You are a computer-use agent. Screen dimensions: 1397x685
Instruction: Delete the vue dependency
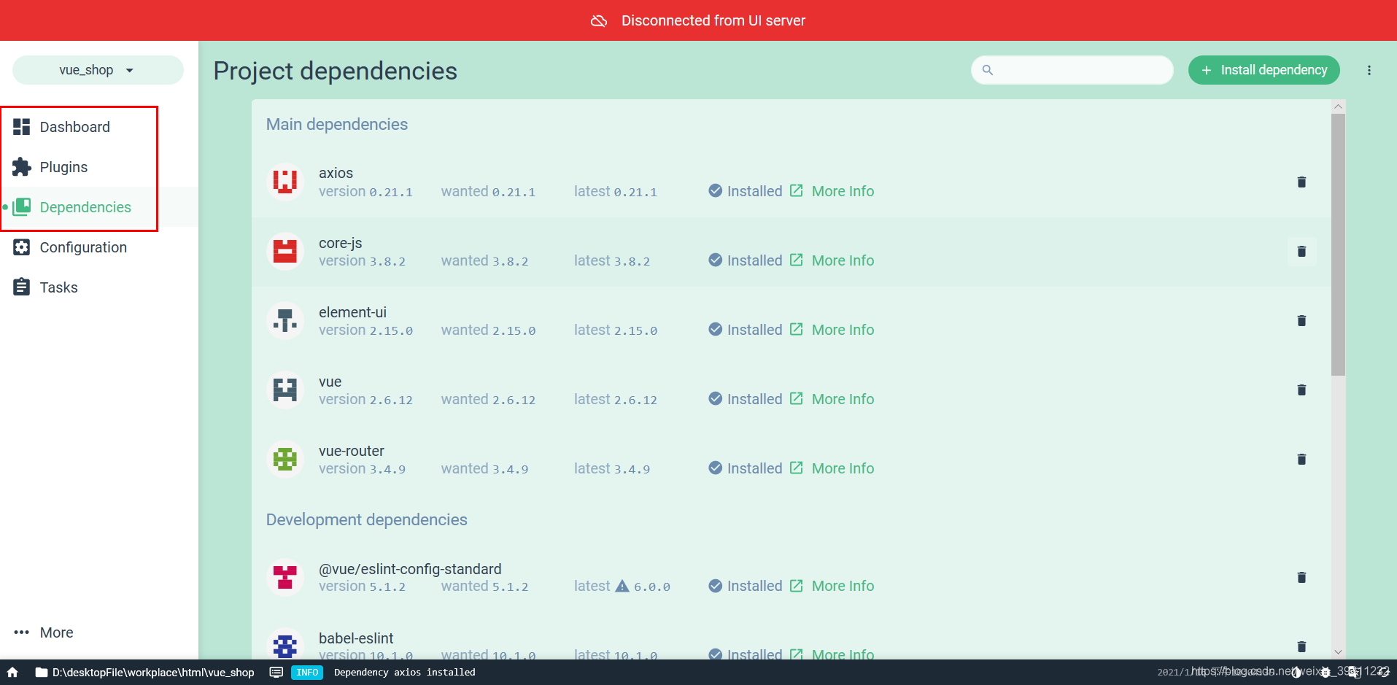[x=1301, y=390]
